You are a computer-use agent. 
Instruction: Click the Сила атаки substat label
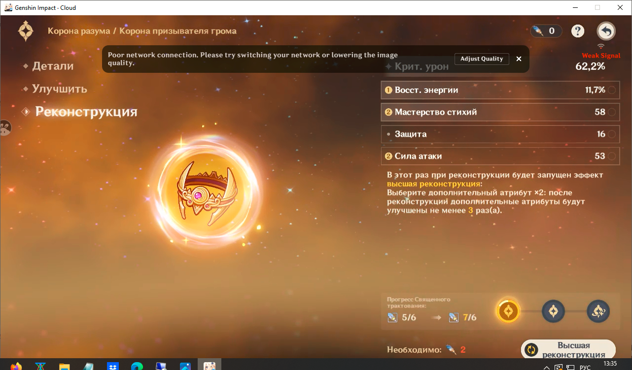(418, 156)
